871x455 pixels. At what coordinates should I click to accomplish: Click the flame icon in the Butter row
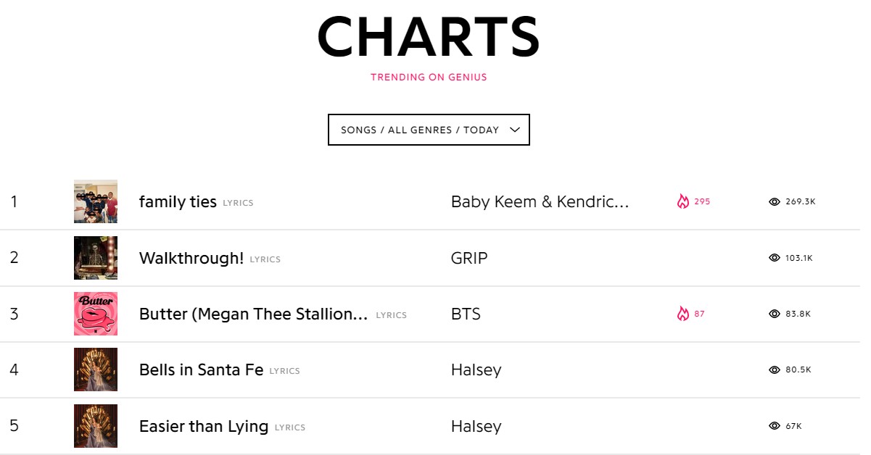click(682, 314)
